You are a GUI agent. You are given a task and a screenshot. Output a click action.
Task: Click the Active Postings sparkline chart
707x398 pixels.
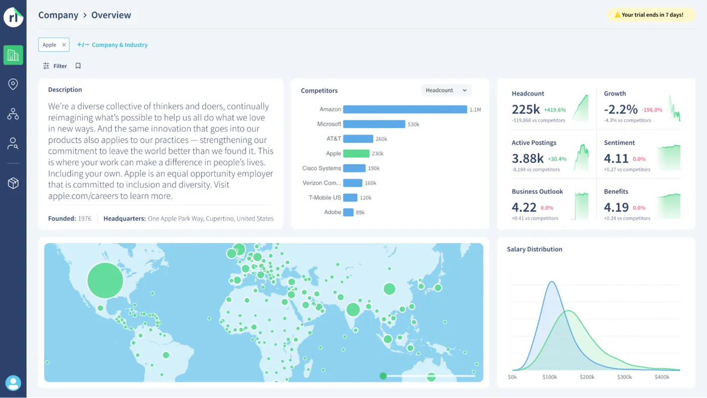tap(580, 157)
